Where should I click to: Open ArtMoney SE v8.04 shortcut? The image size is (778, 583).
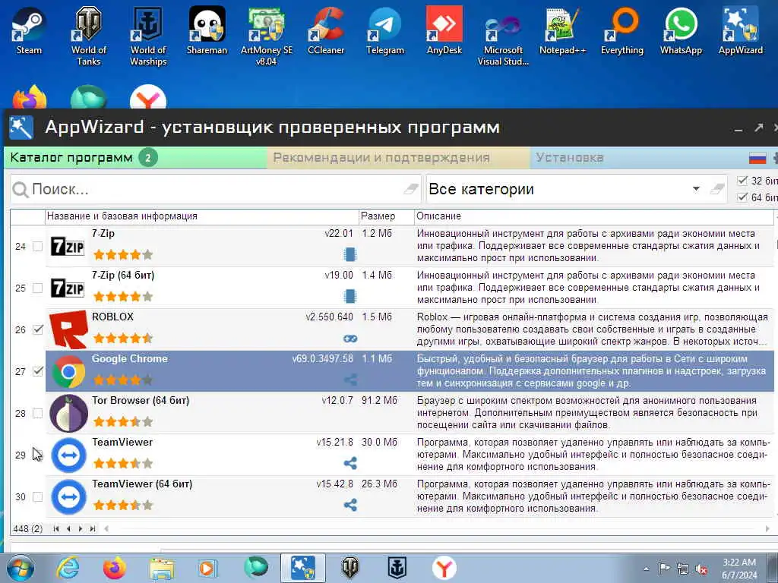(x=267, y=36)
